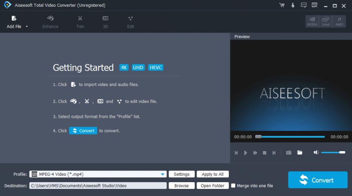Enable Merge into one file checkbox

click(x=233, y=186)
